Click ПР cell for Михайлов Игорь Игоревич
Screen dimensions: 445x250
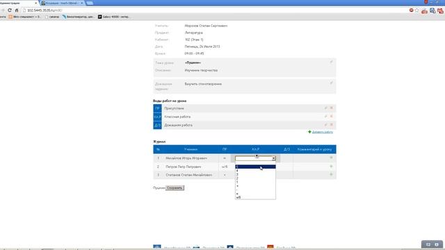pos(225,158)
